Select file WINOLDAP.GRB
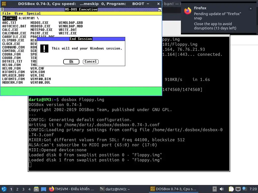This screenshot has width=258, height=193. point(71,23)
